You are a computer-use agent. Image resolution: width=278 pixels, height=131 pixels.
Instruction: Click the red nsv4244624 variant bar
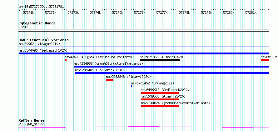point(160,106)
